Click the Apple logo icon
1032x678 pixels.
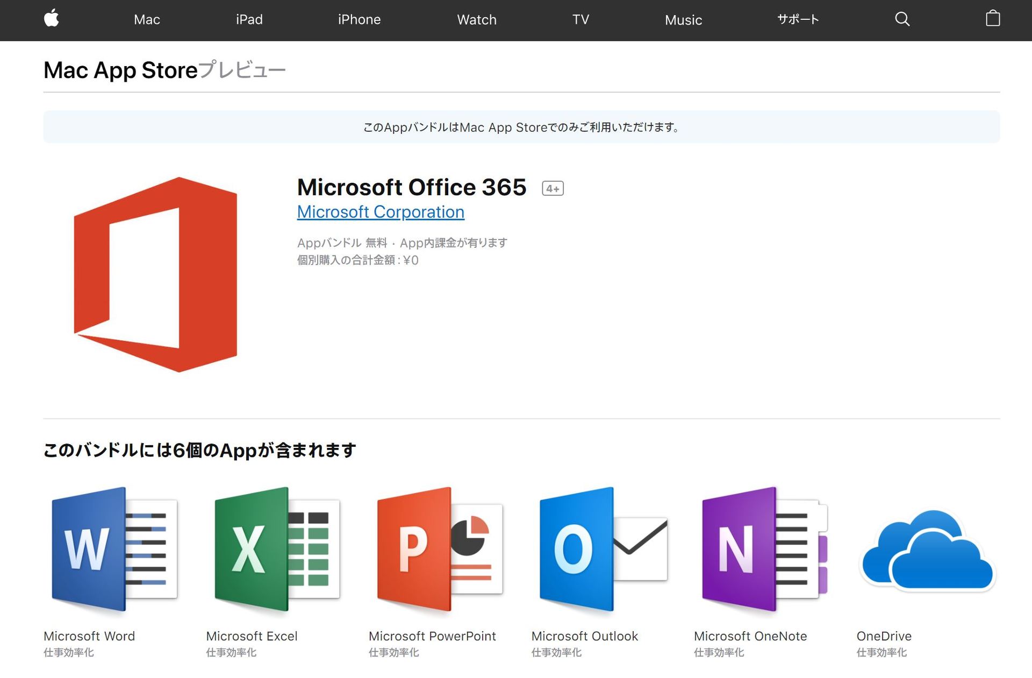(x=52, y=19)
